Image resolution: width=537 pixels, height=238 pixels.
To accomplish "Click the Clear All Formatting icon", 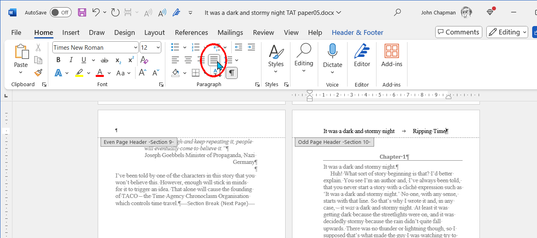I will coord(144,60).
